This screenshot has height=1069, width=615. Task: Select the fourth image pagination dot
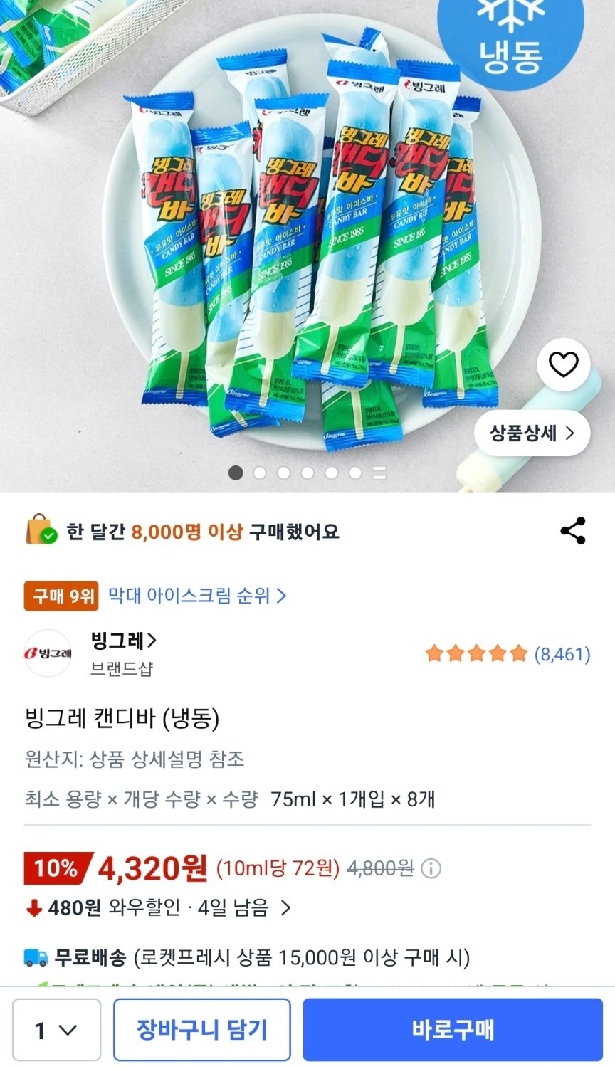pos(307,473)
